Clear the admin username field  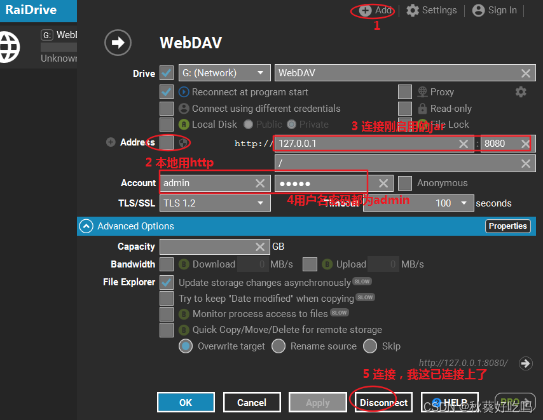pyautogui.click(x=260, y=184)
